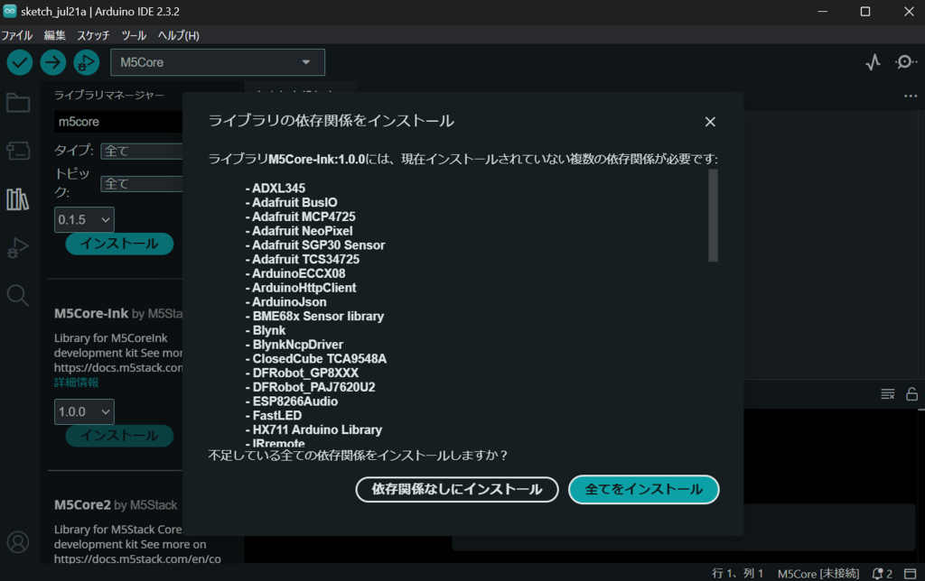The image size is (925, 581).
Task: Open the Serial Monitor icon
Action: [905, 62]
